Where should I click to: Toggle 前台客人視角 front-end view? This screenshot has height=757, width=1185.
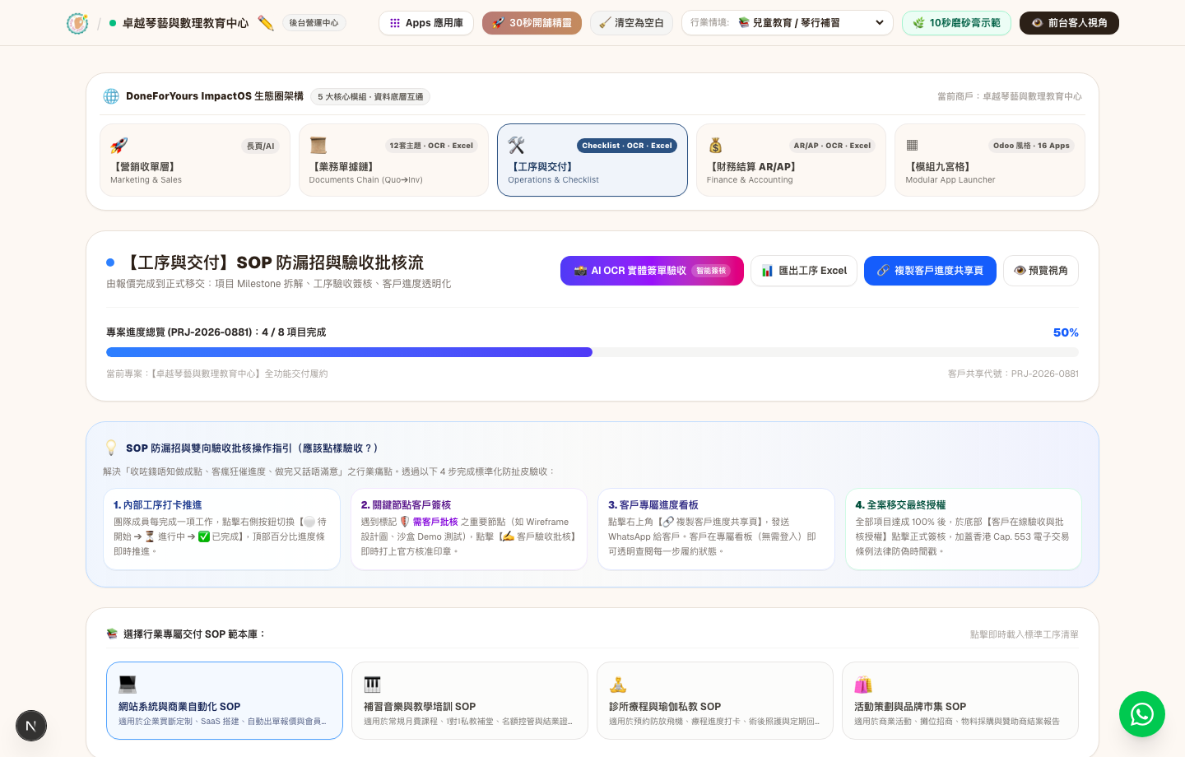[x=1069, y=23]
